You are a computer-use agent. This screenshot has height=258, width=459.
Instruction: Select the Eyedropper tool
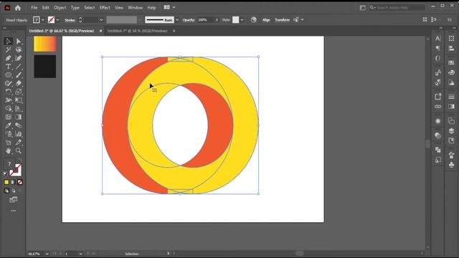point(8,126)
